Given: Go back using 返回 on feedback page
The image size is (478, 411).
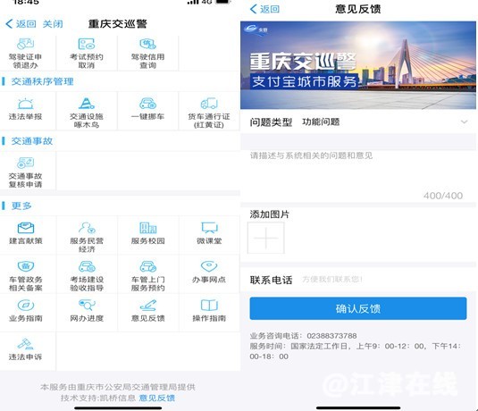Looking at the screenshot, I should 264,9.
